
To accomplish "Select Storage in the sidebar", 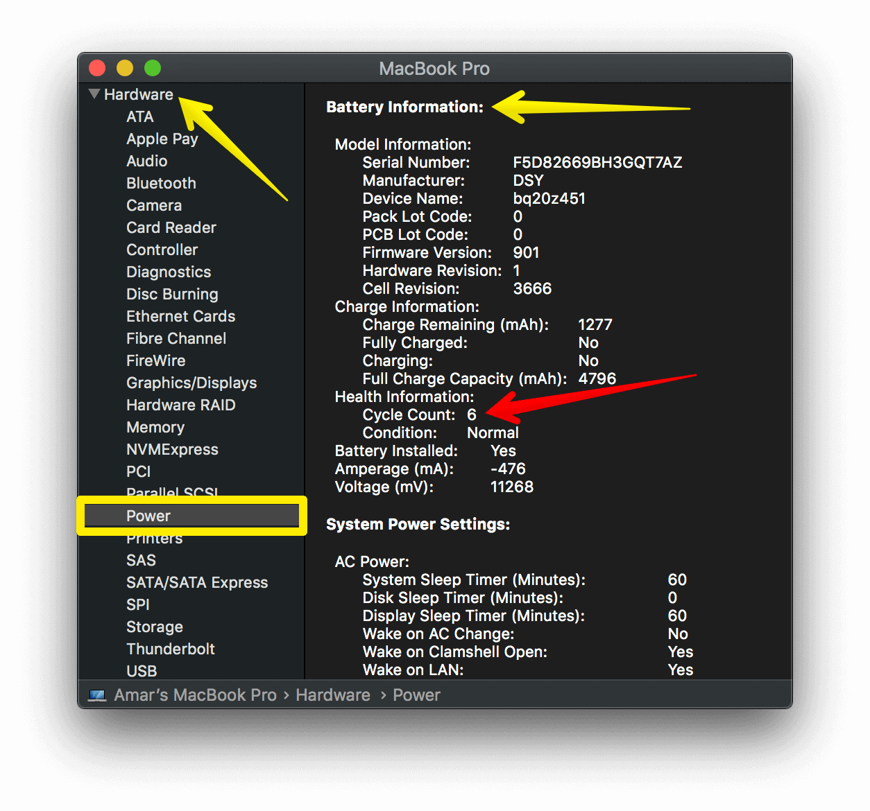I will pyautogui.click(x=155, y=627).
